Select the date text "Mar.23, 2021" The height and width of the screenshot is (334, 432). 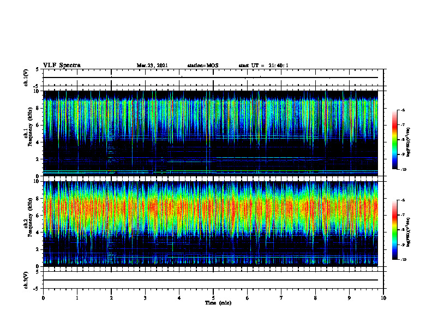coord(152,65)
